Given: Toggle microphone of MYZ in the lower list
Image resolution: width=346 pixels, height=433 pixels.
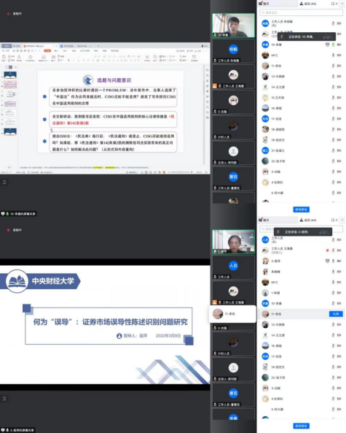Looking at the screenshot, I should (334, 283).
